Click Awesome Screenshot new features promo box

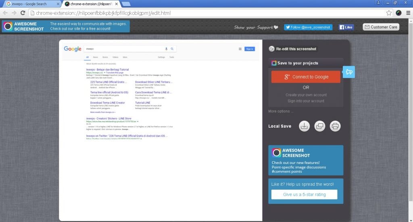[306, 160]
